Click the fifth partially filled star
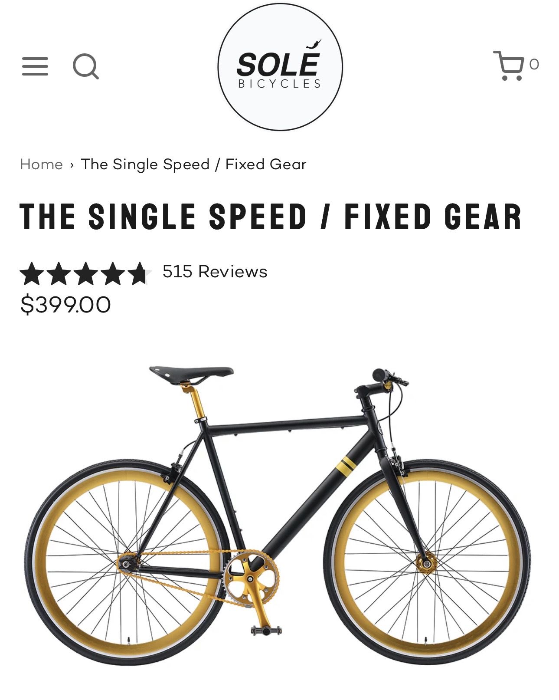Image resolution: width=559 pixels, height=700 pixels. (139, 273)
